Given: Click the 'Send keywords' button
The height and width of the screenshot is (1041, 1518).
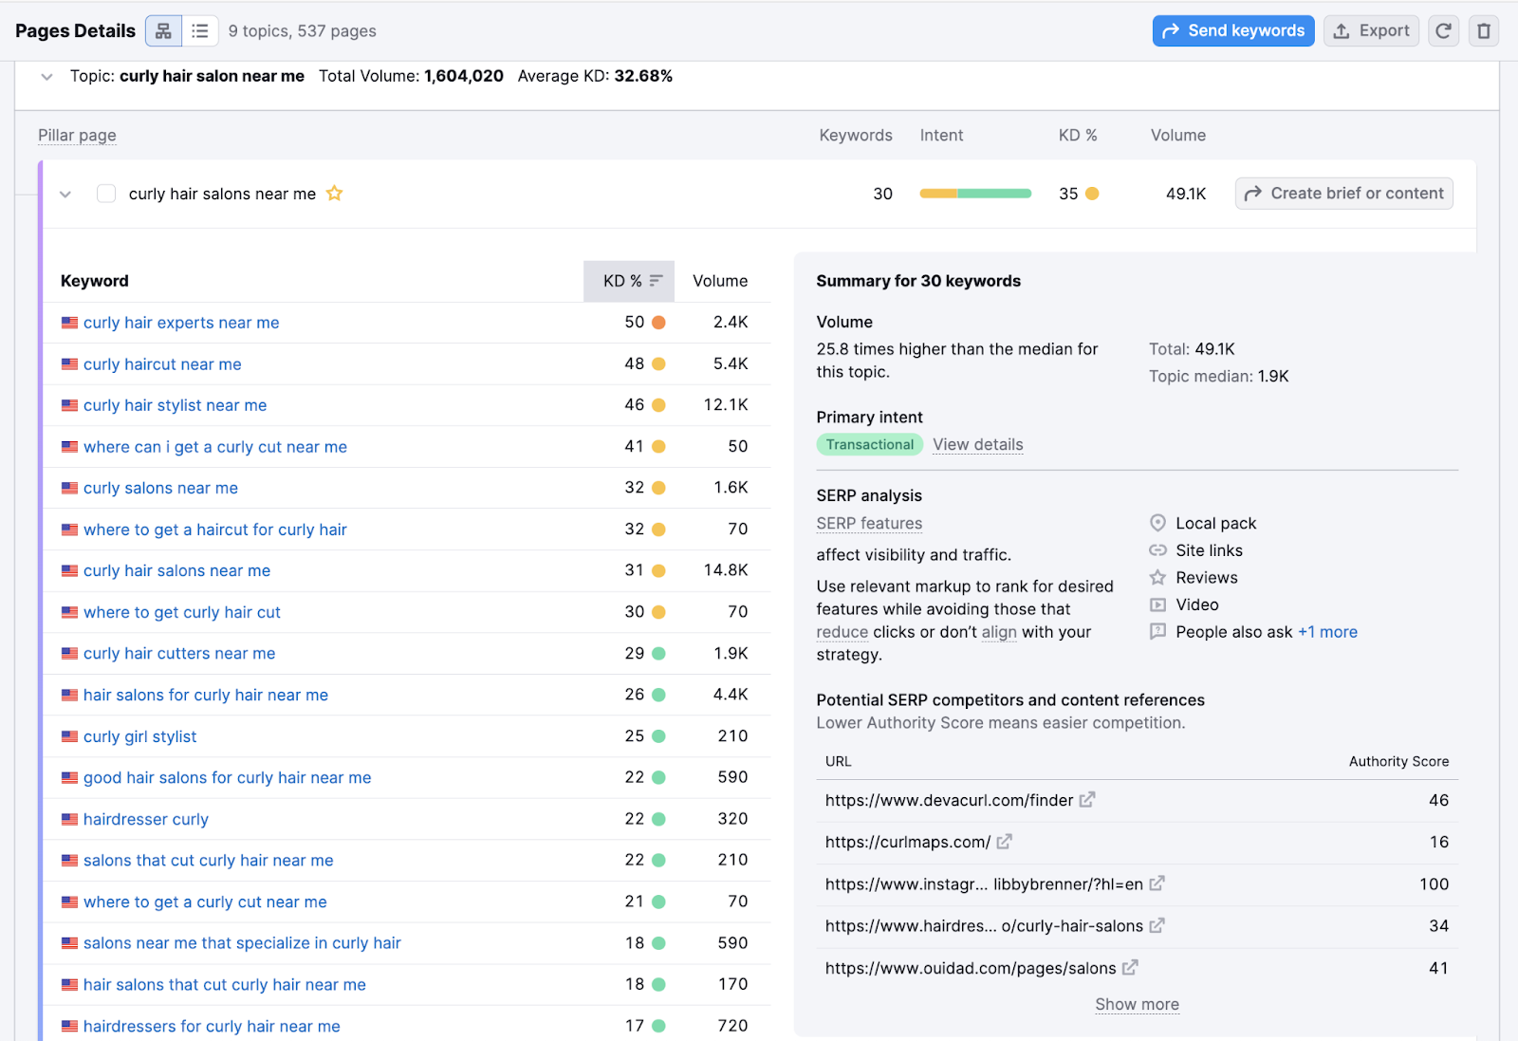Looking at the screenshot, I should pos(1232,30).
